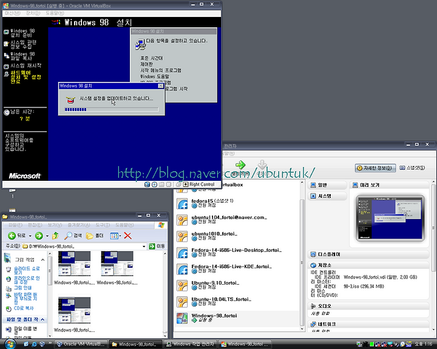Open the Explorer 도구(T) menu
This screenshot has width=437, height=349.
[x=103, y=225]
